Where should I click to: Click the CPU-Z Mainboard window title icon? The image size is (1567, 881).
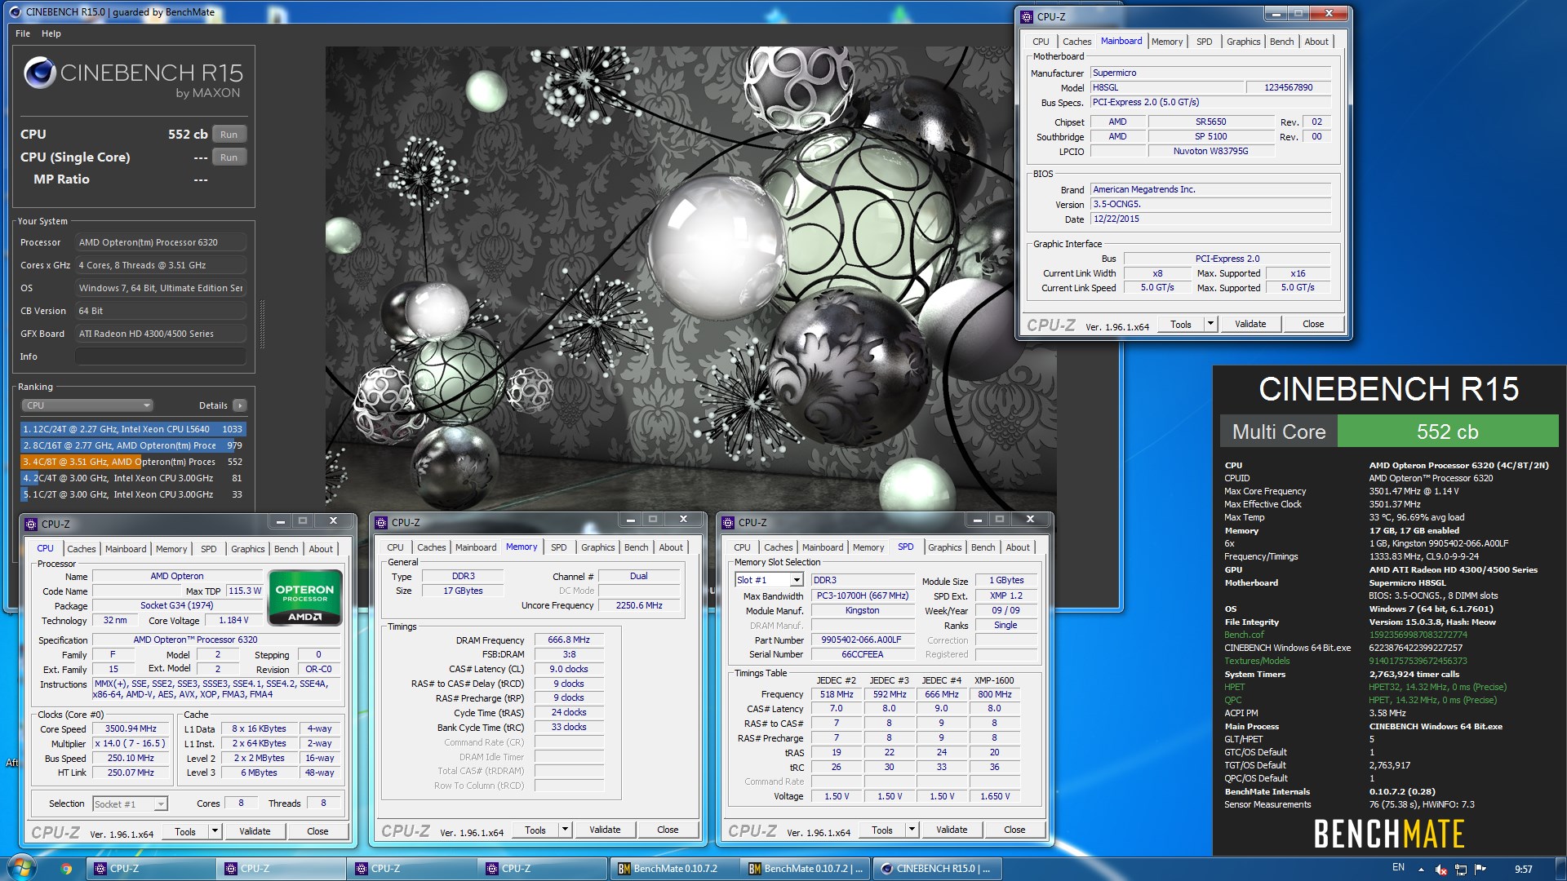pyautogui.click(x=1028, y=16)
